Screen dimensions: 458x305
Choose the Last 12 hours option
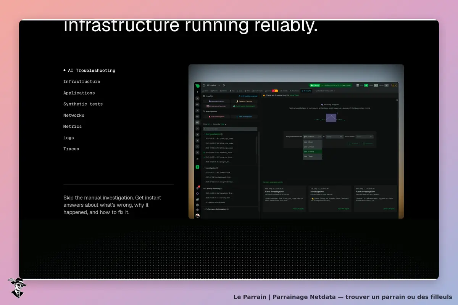[x=313, y=147]
